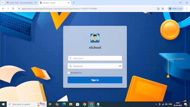Click the Gmail favicon on first tab
The image size is (190, 107).
coord(8,3)
